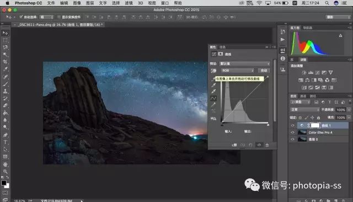Open the 预设 preset dropdown

[245, 64]
